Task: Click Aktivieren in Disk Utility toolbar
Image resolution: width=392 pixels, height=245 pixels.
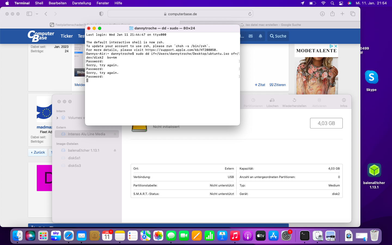Action: pos(319,103)
